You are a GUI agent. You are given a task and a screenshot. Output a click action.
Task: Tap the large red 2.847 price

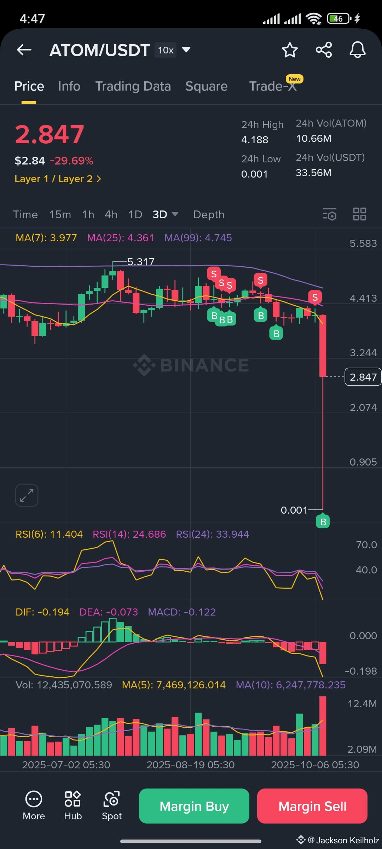tap(49, 134)
